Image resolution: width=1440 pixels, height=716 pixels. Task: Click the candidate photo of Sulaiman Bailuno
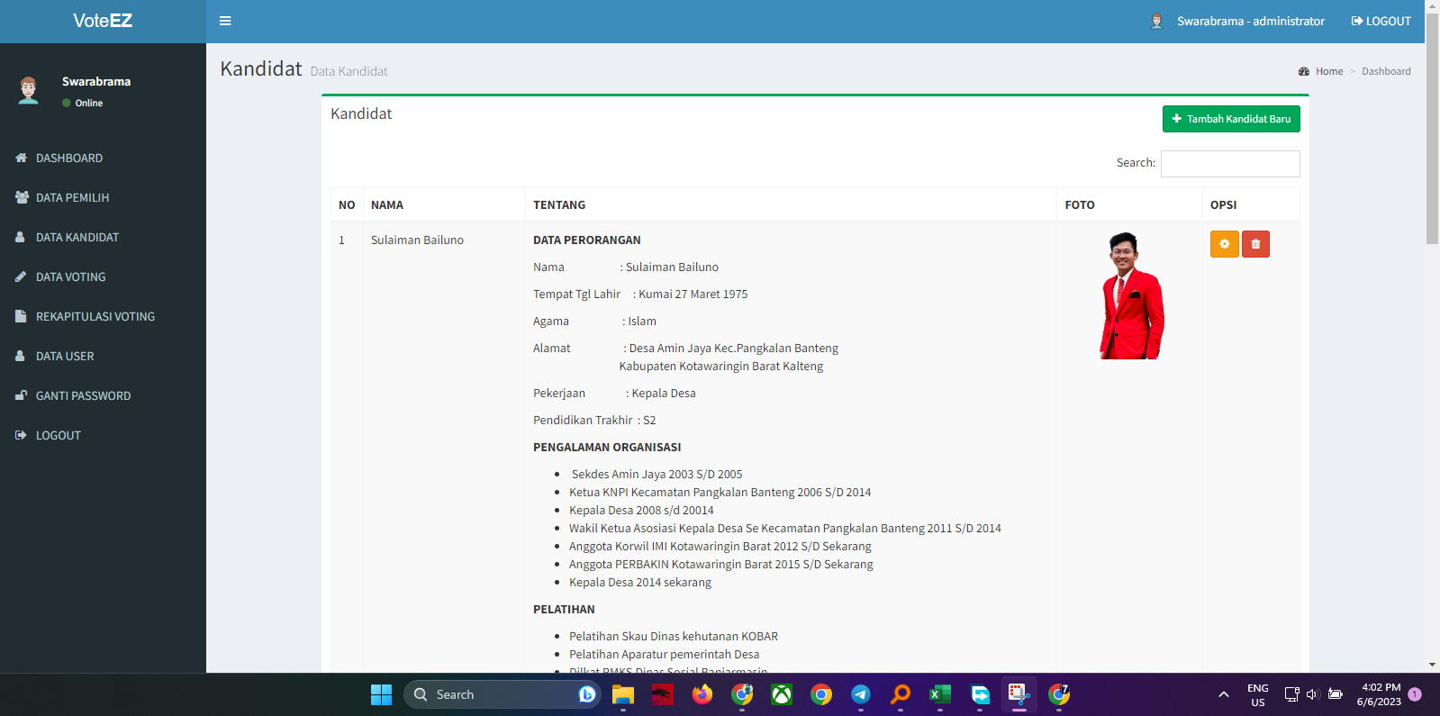pos(1132,295)
